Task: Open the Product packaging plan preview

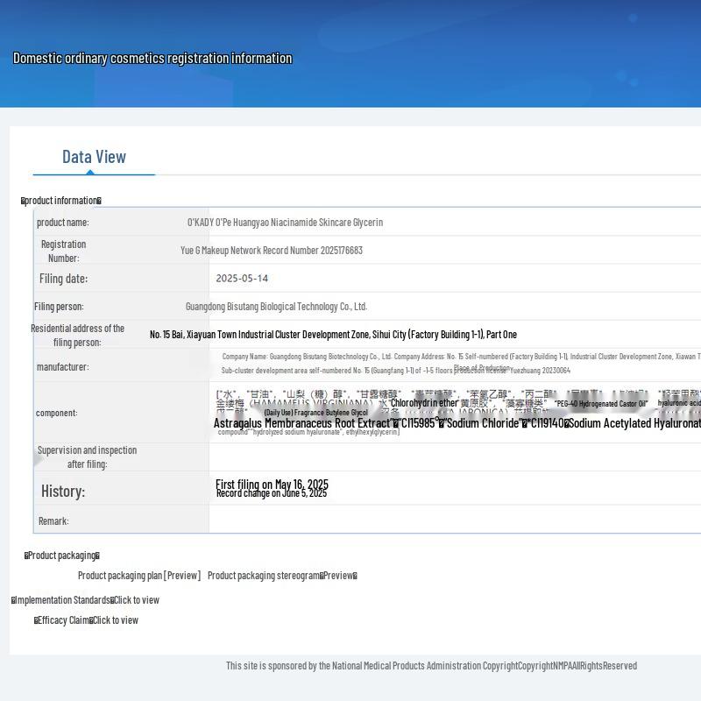Action: pyautogui.click(x=138, y=576)
